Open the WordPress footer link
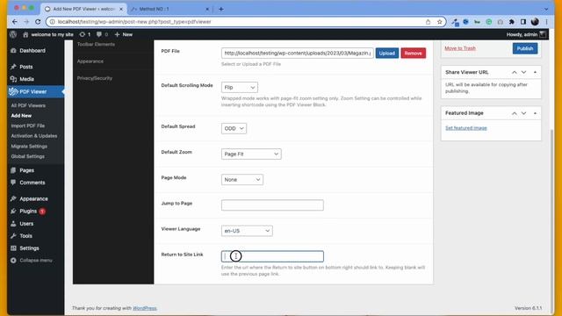The height and width of the screenshot is (316, 562). 144,308
